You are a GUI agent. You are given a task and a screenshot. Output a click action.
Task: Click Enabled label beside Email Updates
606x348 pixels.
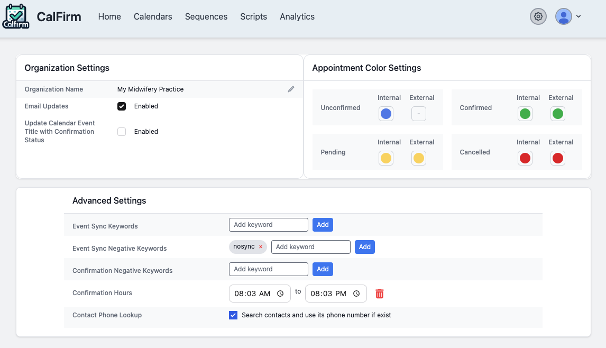[146, 106]
